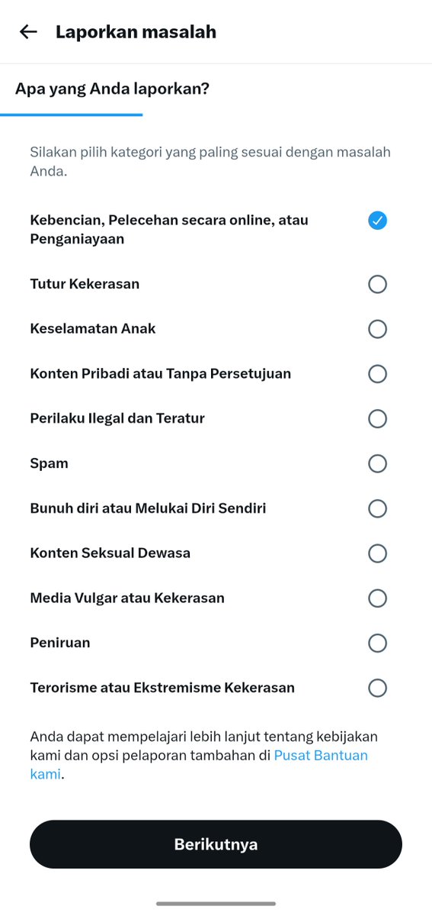Screen dimensions: 432x916
Task: Select the Tutur Kekerasan radio button
Action: 377,284
